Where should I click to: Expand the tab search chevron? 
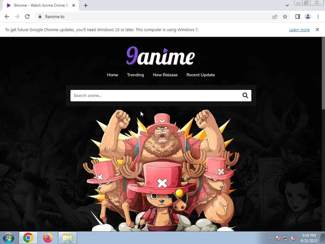coord(287,5)
